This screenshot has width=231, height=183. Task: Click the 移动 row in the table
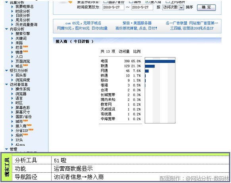coord(121,80)
